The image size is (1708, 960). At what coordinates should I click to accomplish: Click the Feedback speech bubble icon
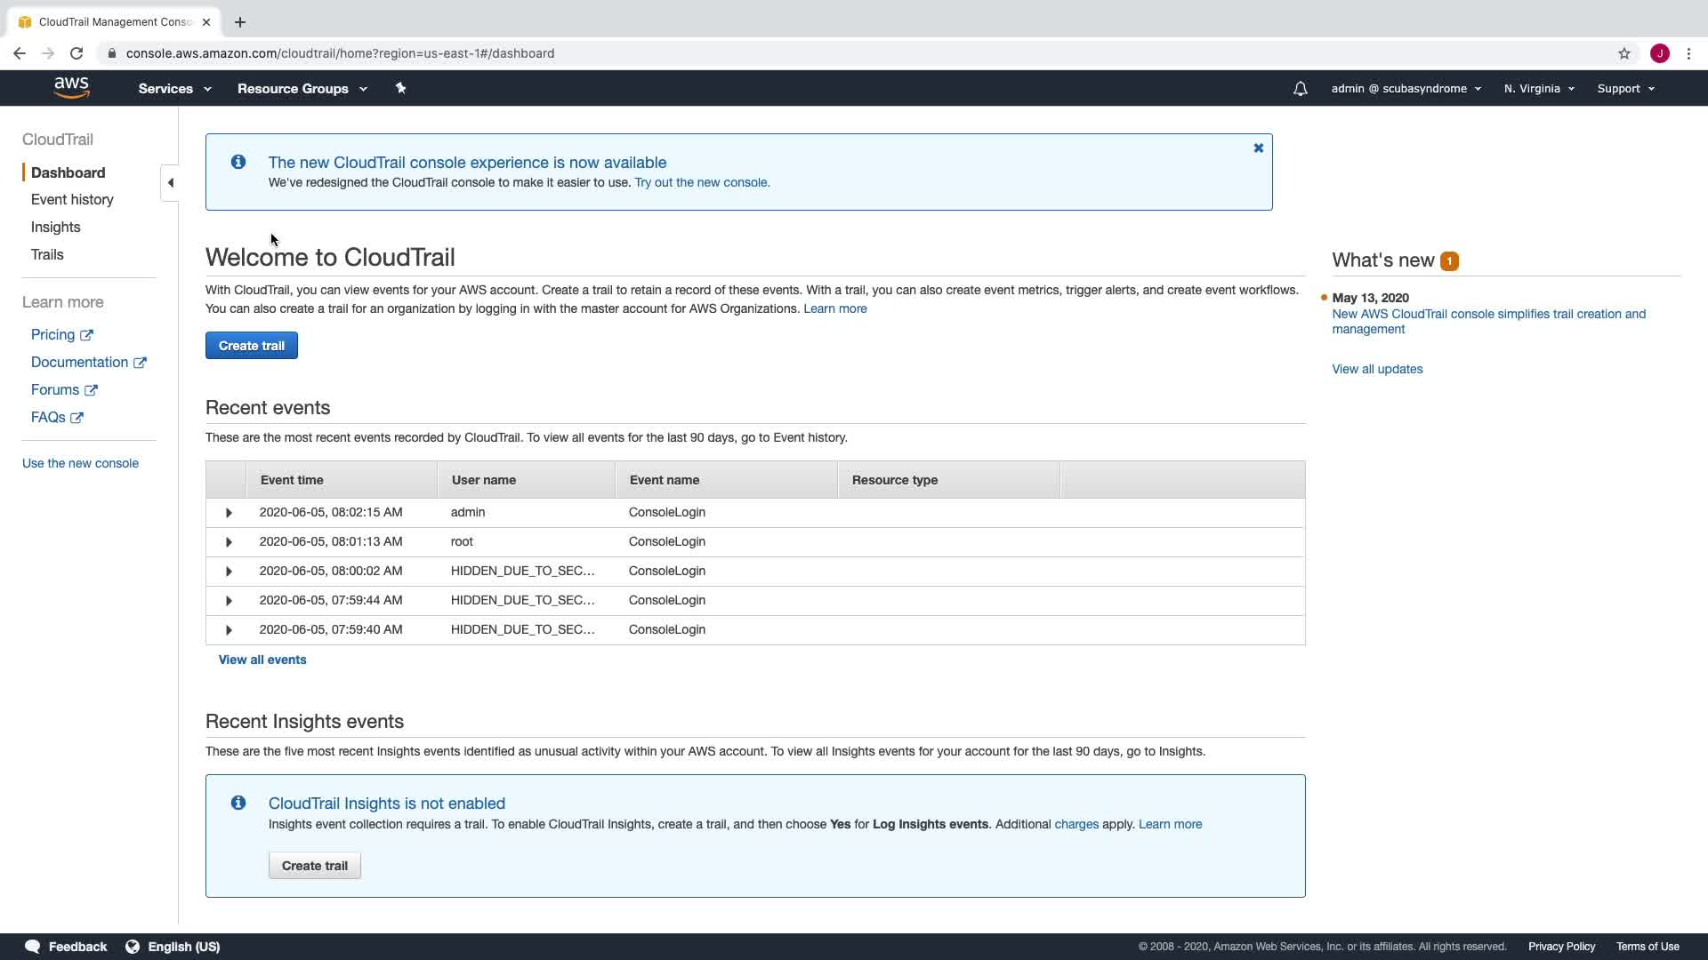pos(33,947)
